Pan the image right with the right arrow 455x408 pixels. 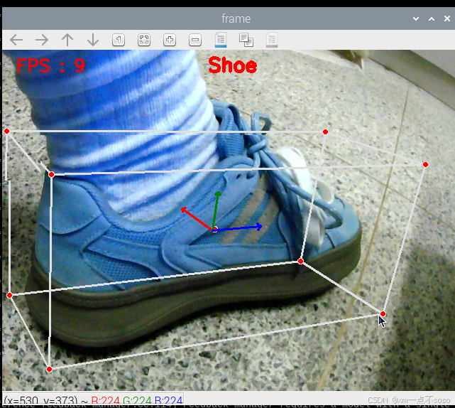tap(42, 40)
